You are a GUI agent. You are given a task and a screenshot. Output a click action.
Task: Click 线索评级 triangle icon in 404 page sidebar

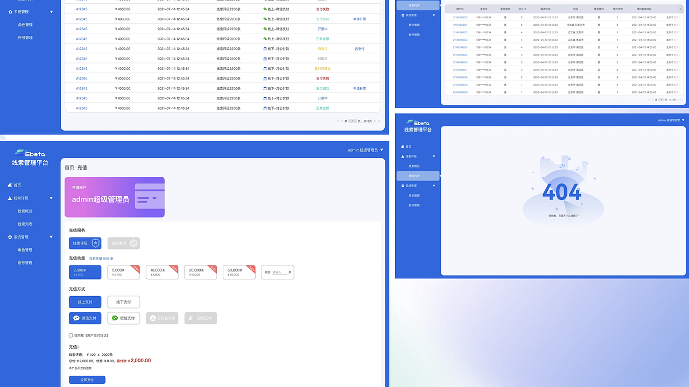(x=403, y=156)
